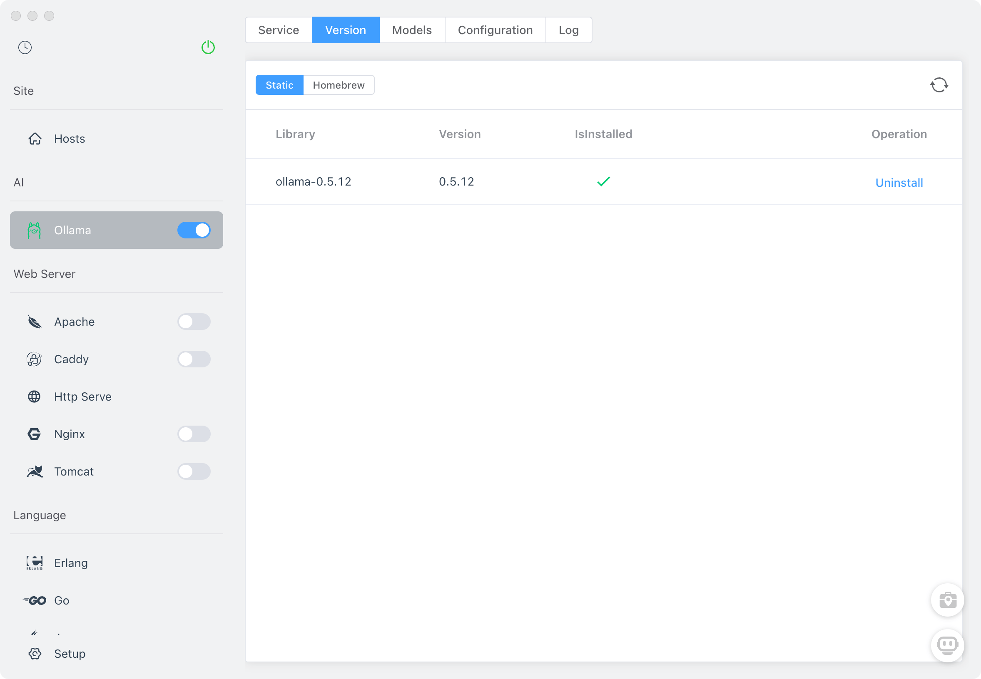Screen dimensions: 981x679
Task: Switch to the Homebrew source tab
Action: pyautogui.click(x=339, y=85)
